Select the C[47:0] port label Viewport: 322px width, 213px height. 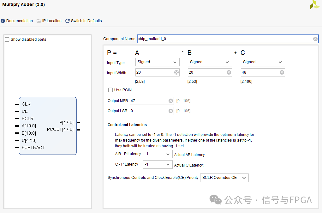pyautogui.click(x=29, y=140)
